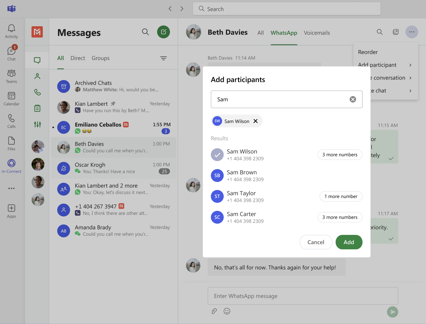
Task: Select the messages panel icon
Action: pos(37,60)
